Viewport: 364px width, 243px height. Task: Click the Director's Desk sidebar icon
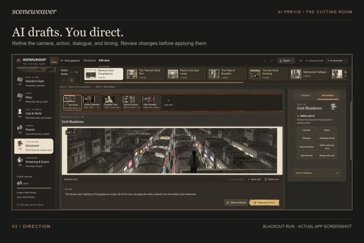click(x=20, y=80)
